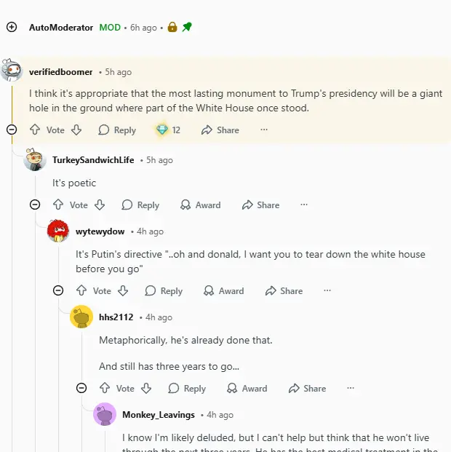Expand the collapsed AutoModerator comment
451x452 pixels.
point(12,27)
